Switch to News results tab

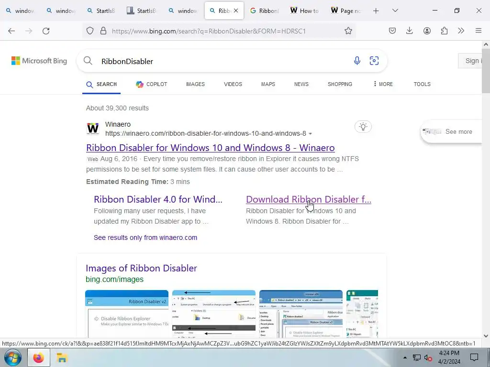(301, 84)
